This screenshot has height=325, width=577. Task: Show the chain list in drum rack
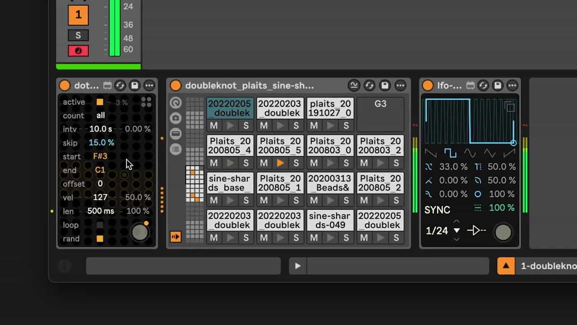click(176, 149)
